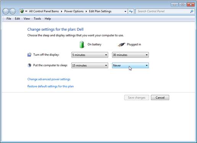The height and width of the screenshot is (143, 197).
Task: Click heading 'Change settings for the plan: Dell'
Action: (x=55, y=30)
